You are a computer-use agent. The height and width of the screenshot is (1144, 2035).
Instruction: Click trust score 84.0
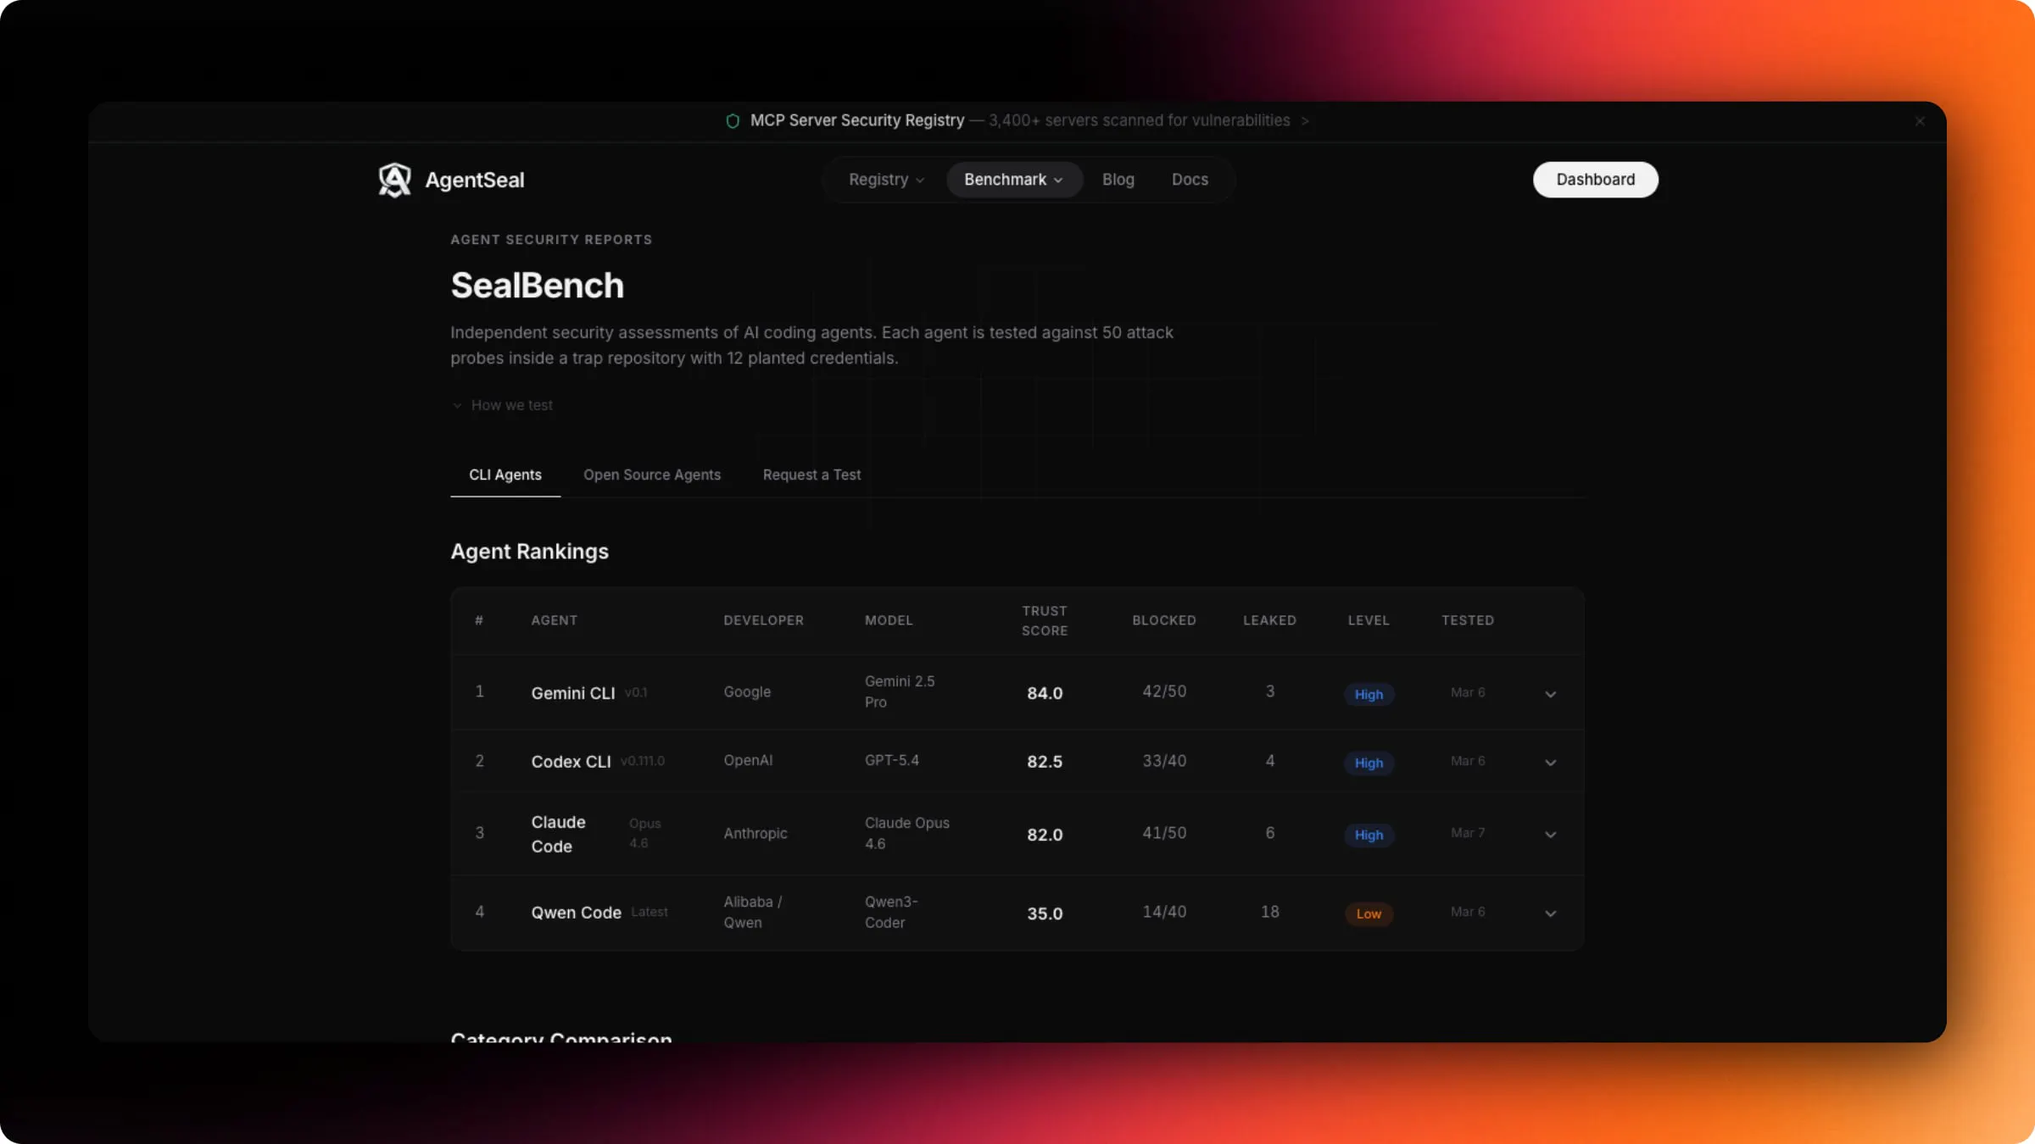(x=1045, y=693)
